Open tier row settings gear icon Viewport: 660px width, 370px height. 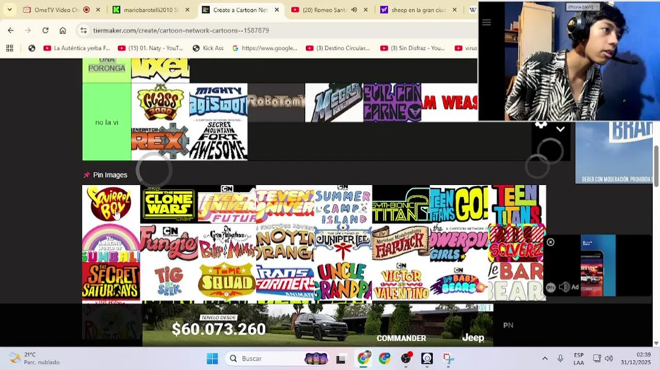pos(541,125)
